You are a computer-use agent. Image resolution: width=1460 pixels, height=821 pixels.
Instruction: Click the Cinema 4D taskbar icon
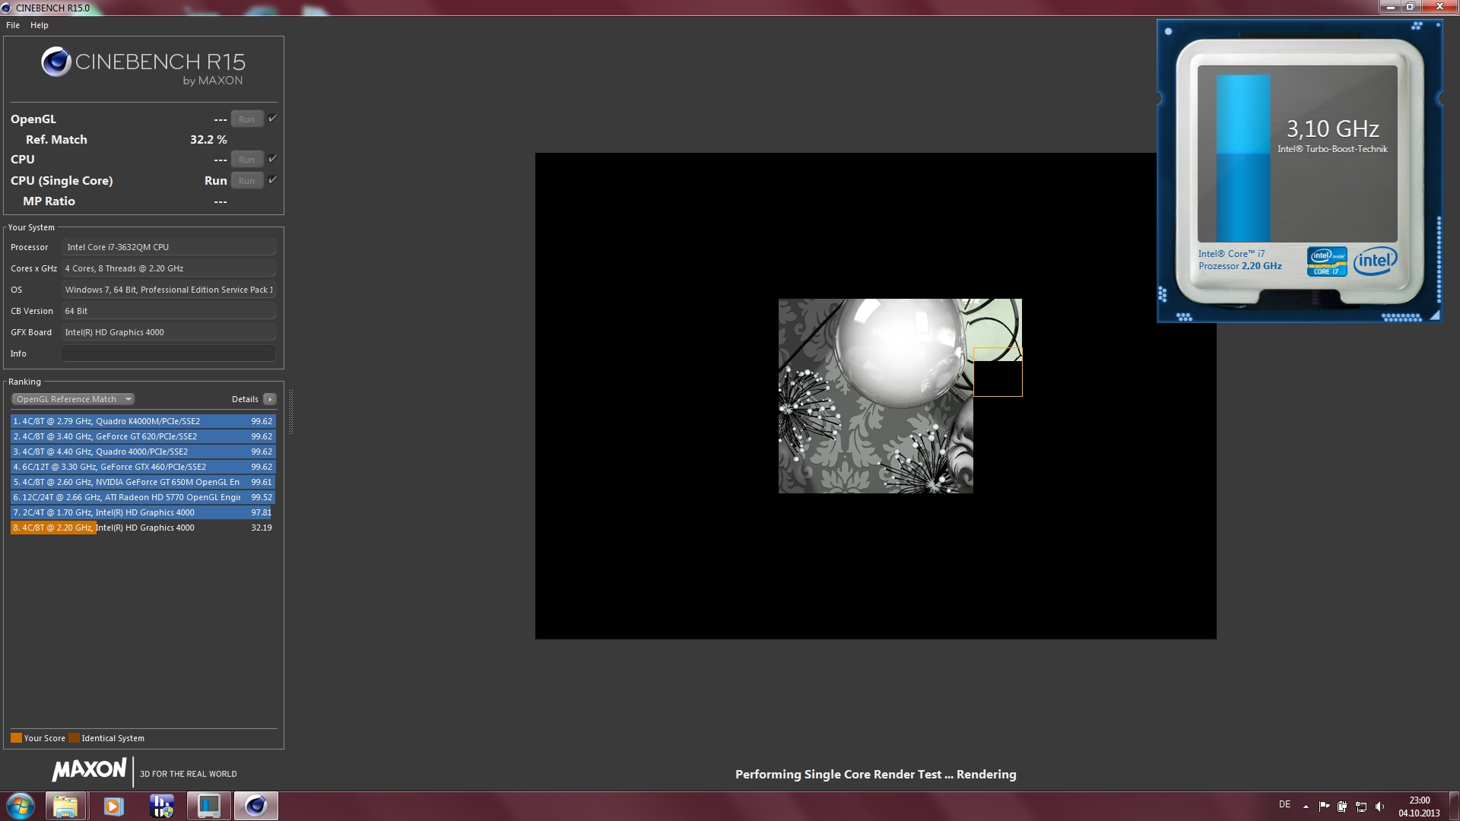[x=255, y=806]
